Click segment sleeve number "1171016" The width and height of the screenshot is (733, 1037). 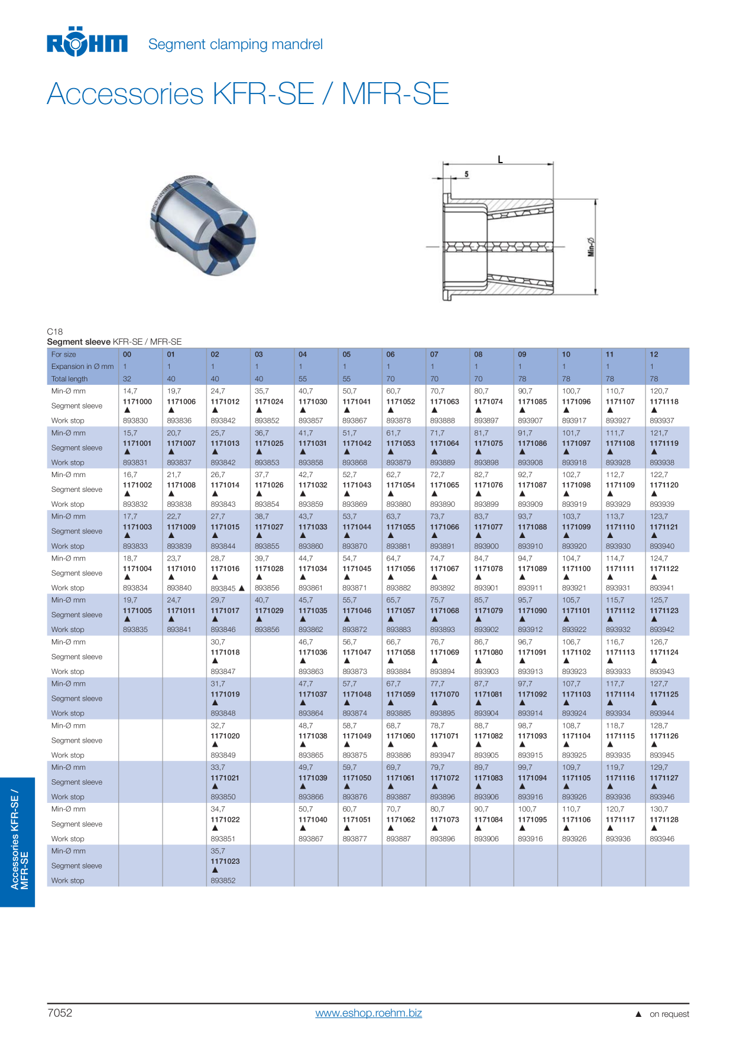point(225,569)
